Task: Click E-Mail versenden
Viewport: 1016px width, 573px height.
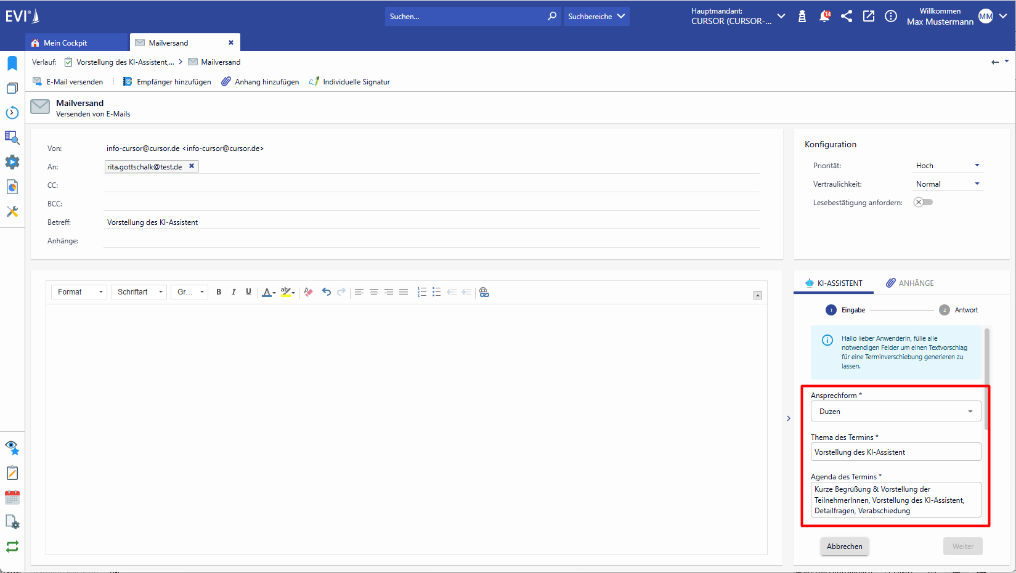Action: [68, 82]
